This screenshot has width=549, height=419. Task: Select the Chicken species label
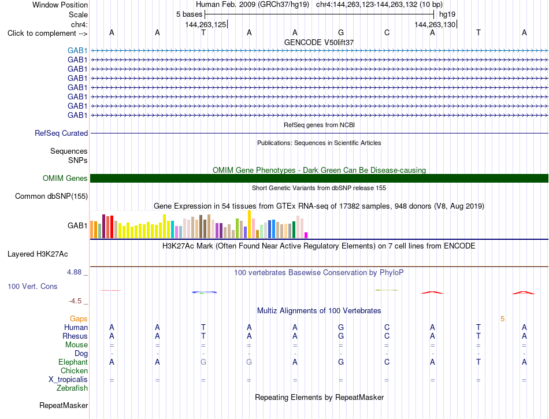(74, 370)
